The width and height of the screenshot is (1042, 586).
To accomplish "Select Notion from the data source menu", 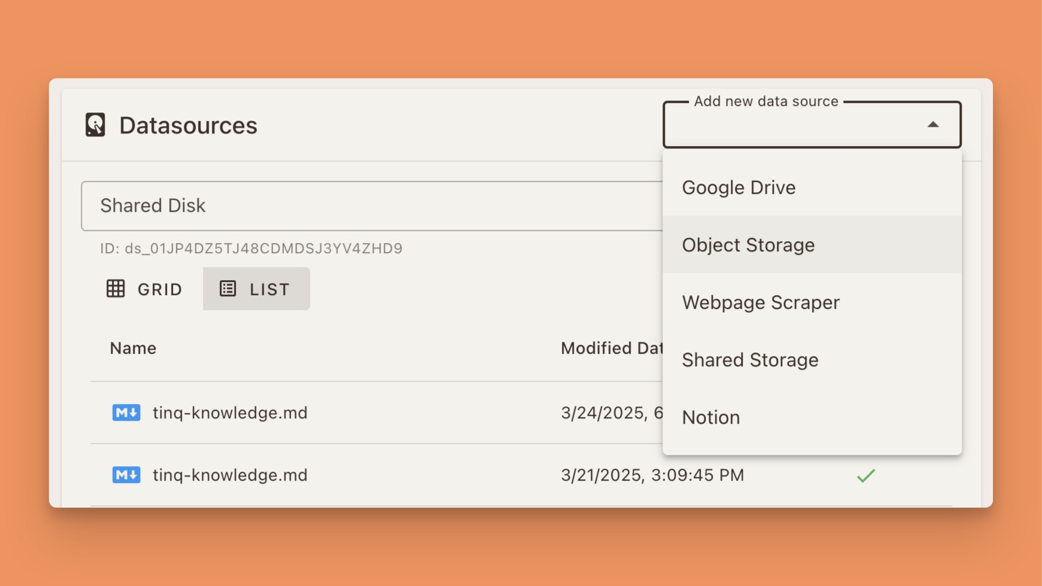I will 711,417.
